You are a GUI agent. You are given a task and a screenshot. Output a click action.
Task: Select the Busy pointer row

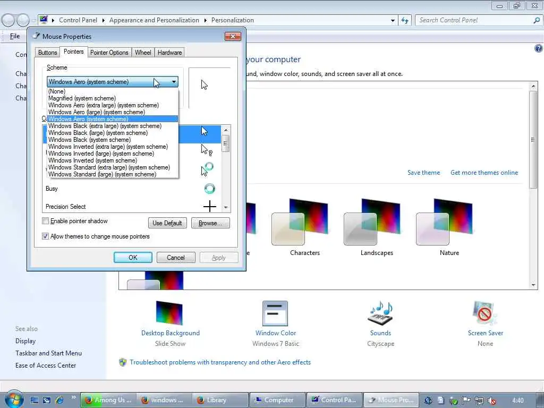[x=132, y=189]
